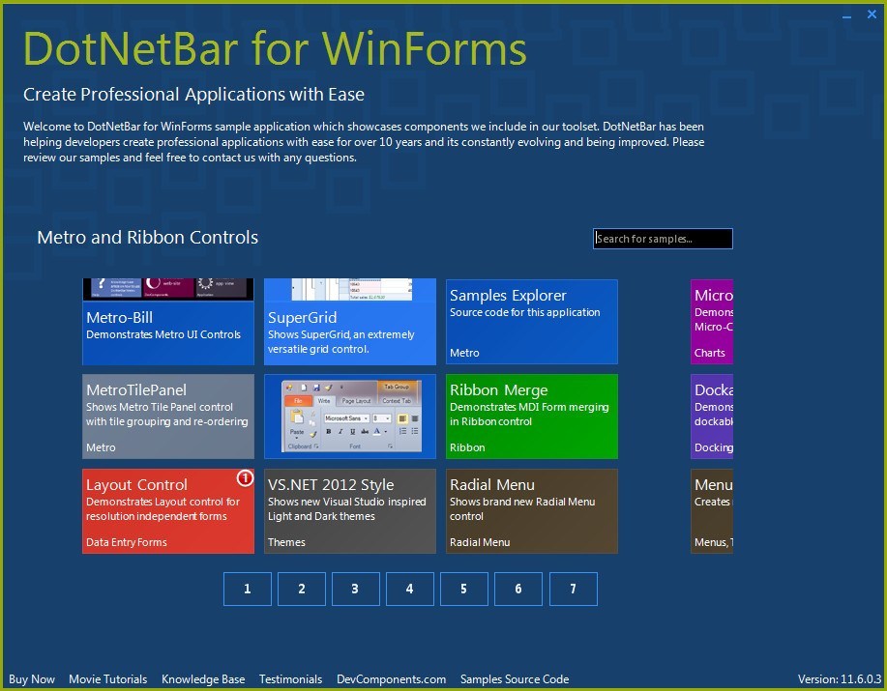The width and height of the screenshot is (887, 691).
Task: Show samples page 7
Action: pyautogui.click(x=573, y=589)
